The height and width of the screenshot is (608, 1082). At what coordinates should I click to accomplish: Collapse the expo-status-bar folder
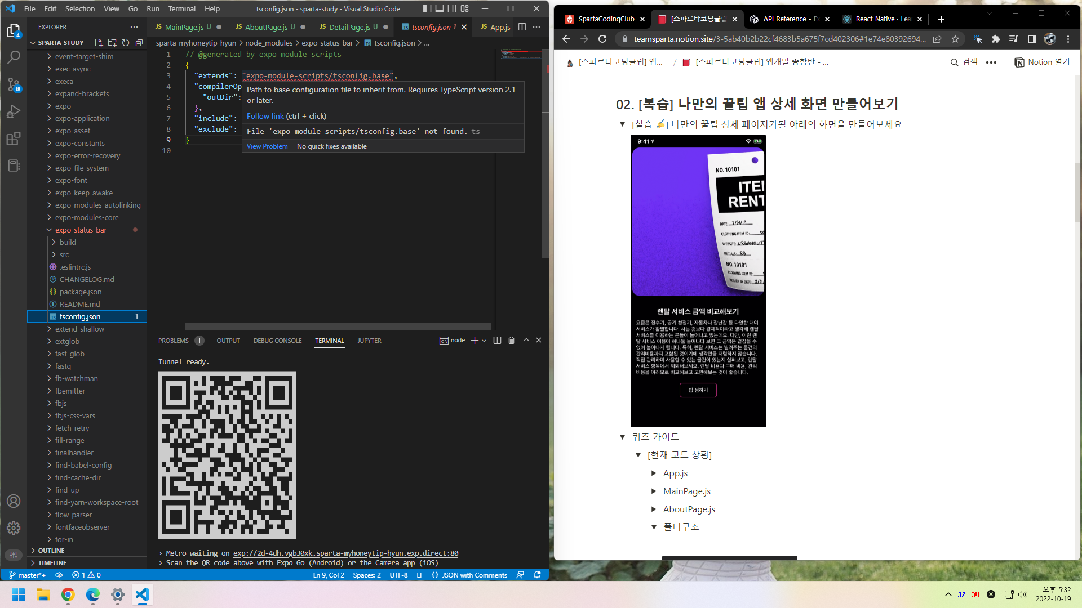(x=80, y=230)
